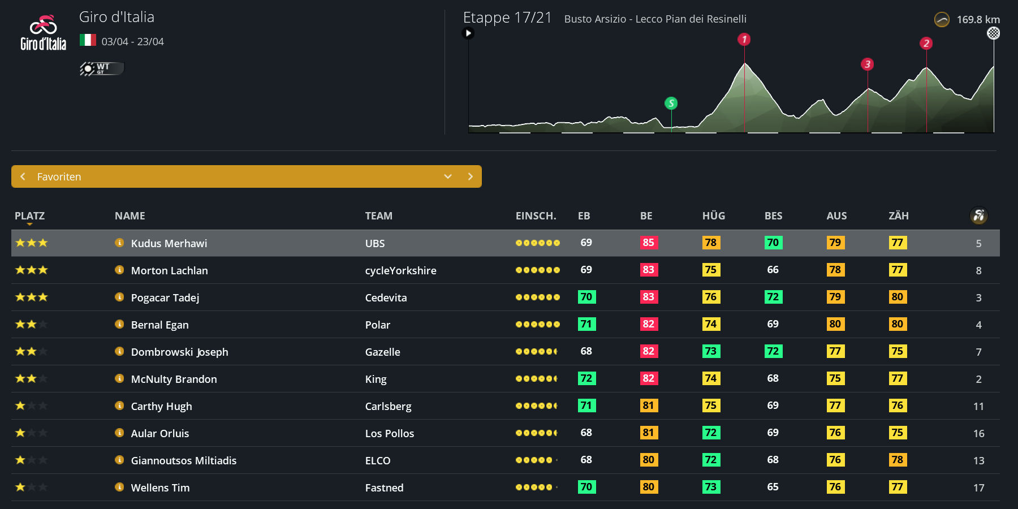Expand the Favoriten dropdown chevron
Image resolution: width=1018 pixels, height=509 pixels.
coord(447,176)
